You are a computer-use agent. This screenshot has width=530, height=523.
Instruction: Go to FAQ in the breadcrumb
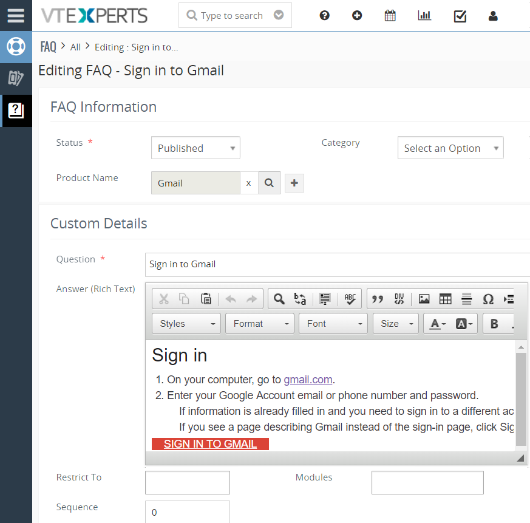click(49, 47)
